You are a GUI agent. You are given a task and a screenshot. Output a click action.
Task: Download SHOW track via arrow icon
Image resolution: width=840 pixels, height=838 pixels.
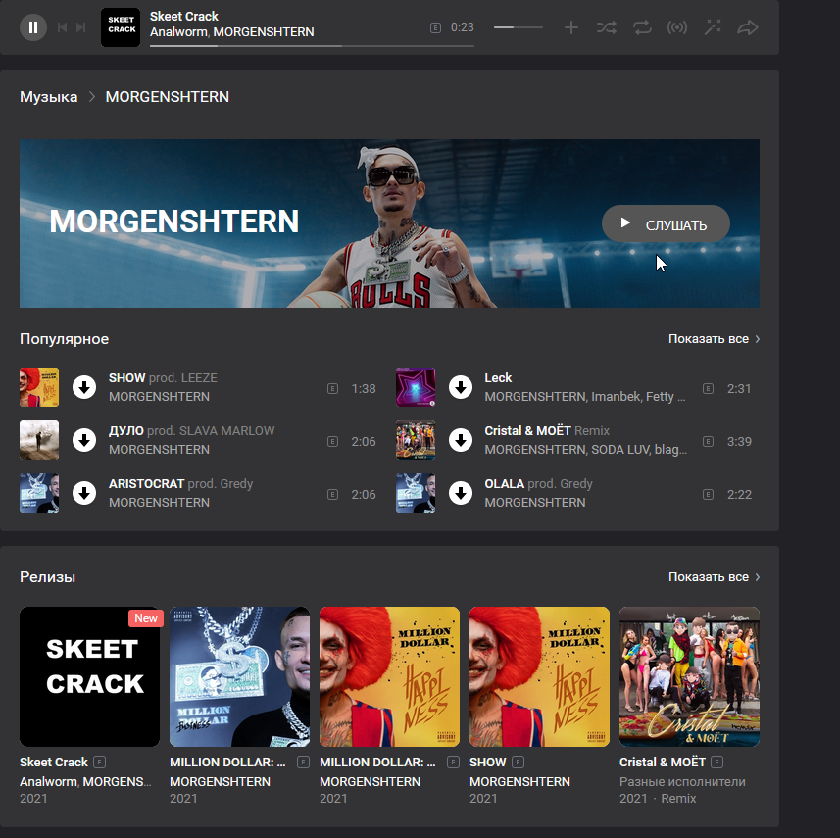(84, 387)
